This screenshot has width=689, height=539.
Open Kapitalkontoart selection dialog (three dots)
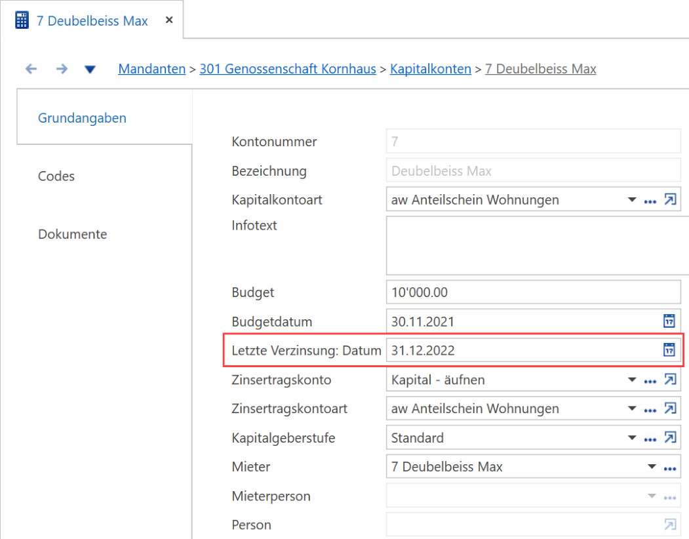point(650,202)
